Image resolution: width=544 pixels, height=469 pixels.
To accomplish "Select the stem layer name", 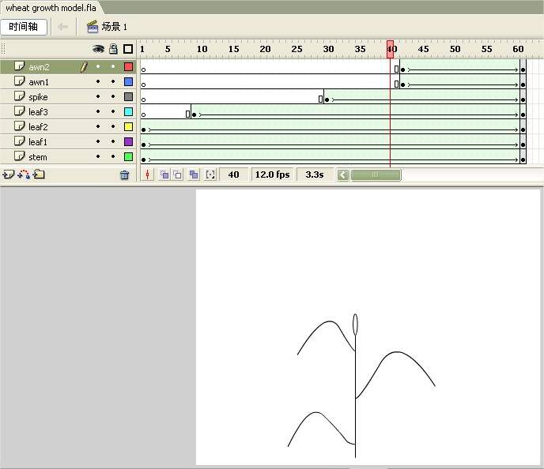I will 38,157.
